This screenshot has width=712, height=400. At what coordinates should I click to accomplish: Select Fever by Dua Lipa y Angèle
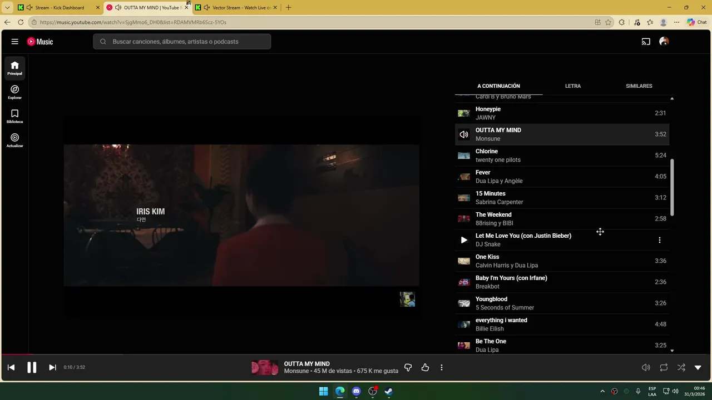[562, 177]
